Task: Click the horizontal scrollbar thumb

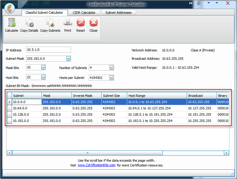Action: pyautogui.click(x=87, y=153)
